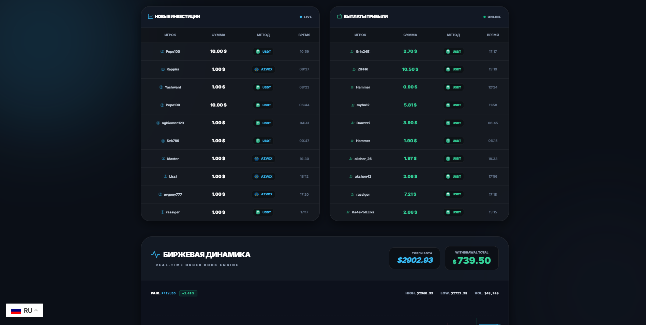Click the Russian flag icon

tap(16, 311)
